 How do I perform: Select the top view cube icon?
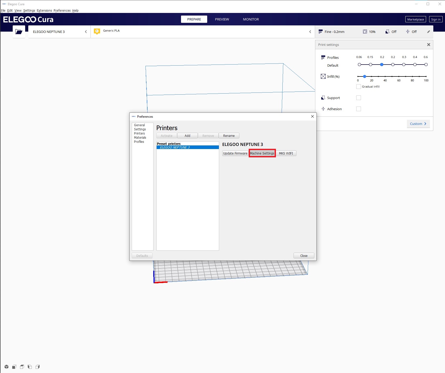point(22,367)
